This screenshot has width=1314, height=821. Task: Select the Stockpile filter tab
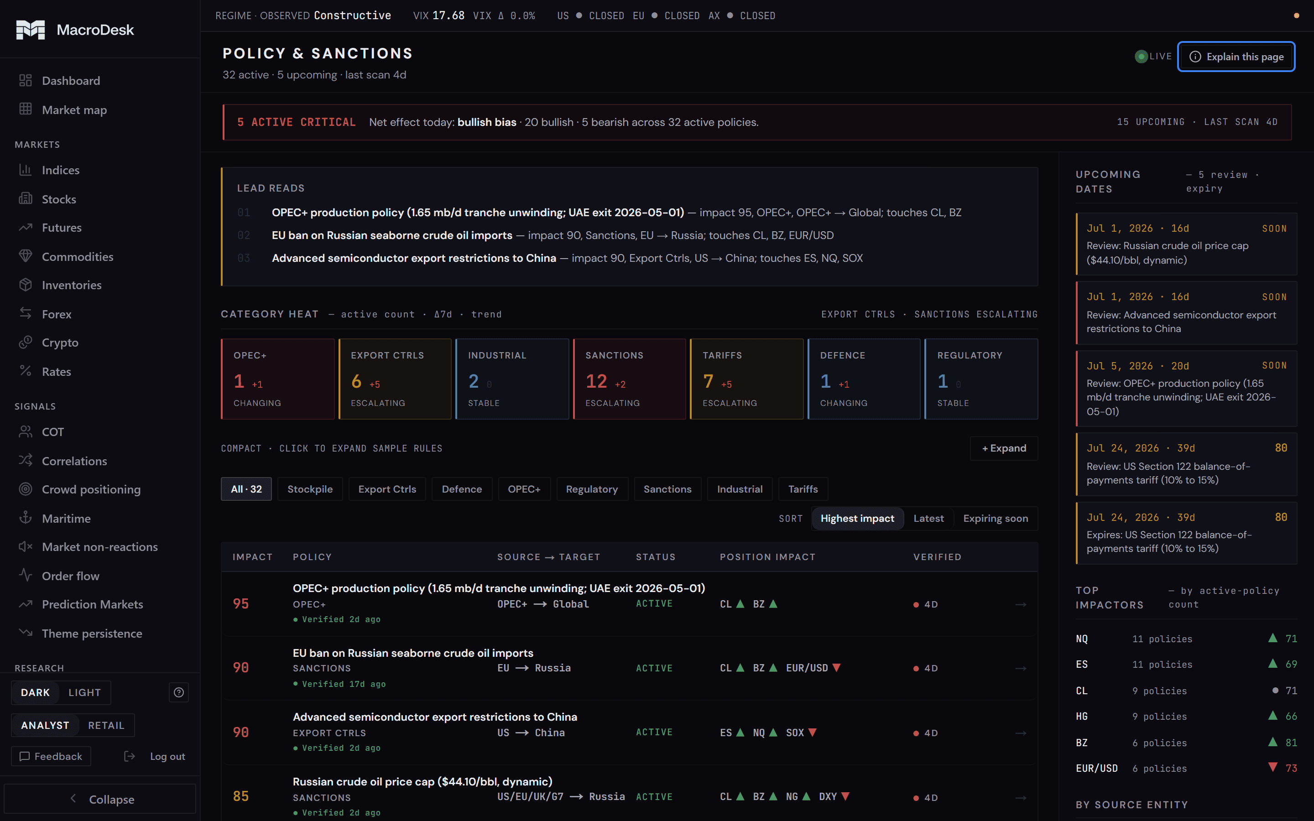[310, 489]
